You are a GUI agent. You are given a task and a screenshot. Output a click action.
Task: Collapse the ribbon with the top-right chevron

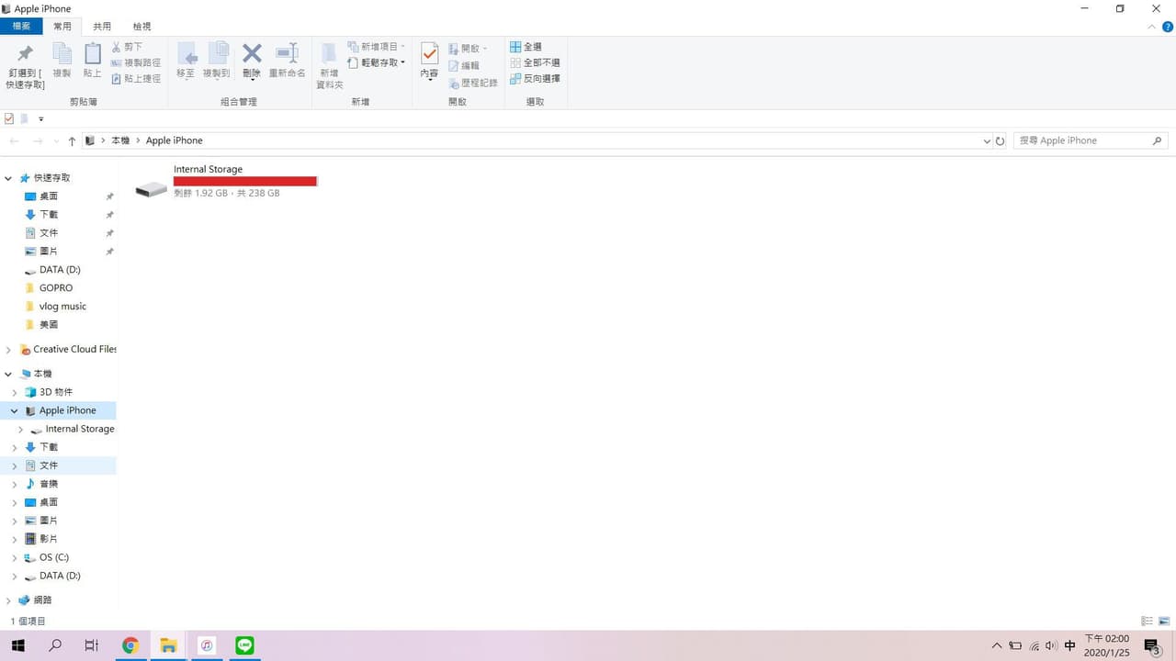1153,27
